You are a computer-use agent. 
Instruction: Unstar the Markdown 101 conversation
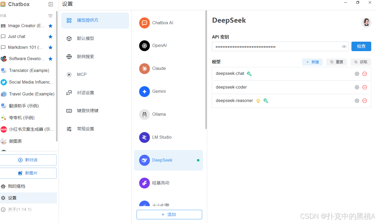pos(50,47)
